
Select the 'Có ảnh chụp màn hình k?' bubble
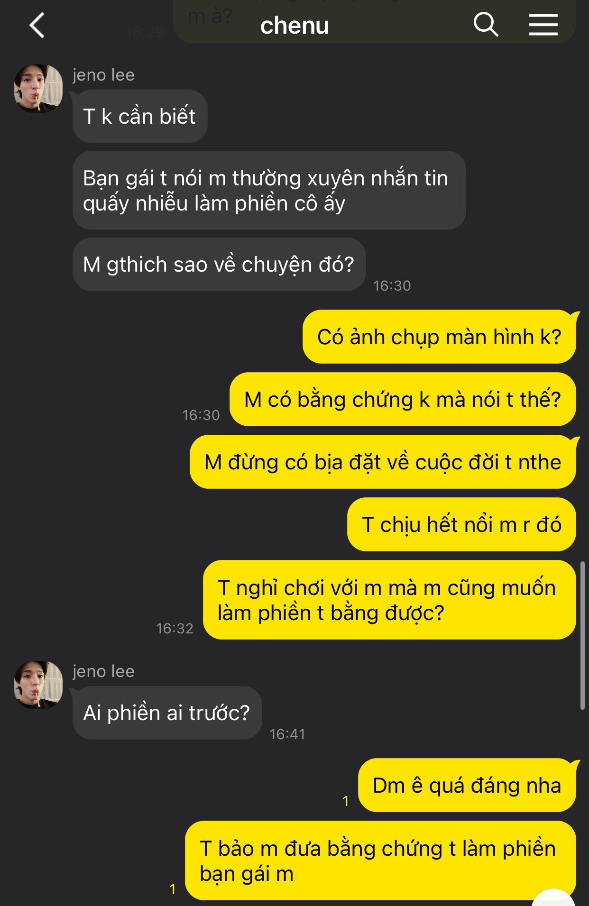(439, 337)
